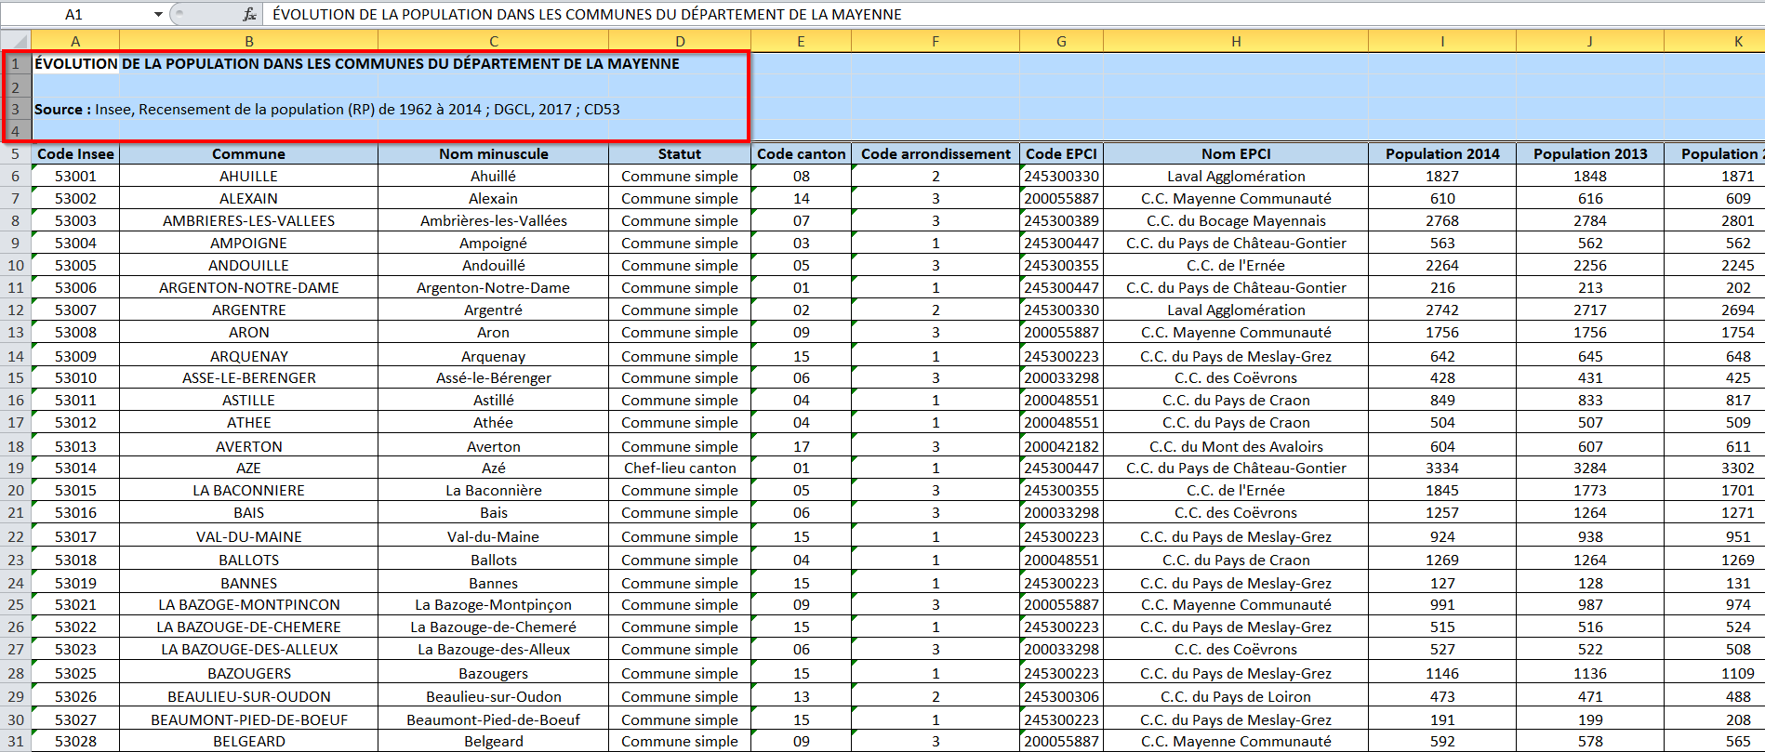1765x752 pixels.
Task: Click the 'Nom EPCI' header cell
Action: click(1235, 153)
